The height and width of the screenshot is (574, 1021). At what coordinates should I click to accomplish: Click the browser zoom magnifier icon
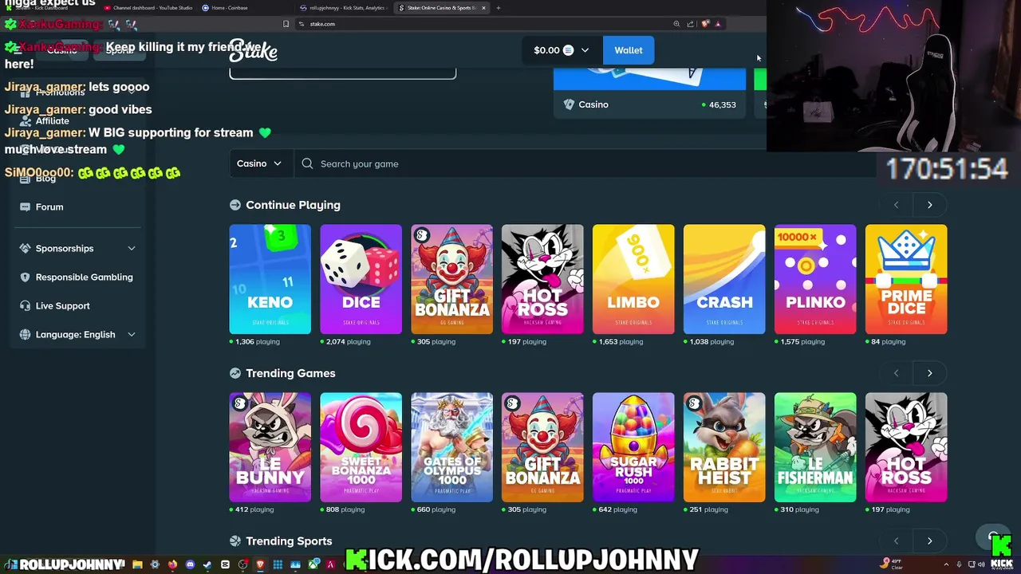pyautogui.click(x=676, y=24)
